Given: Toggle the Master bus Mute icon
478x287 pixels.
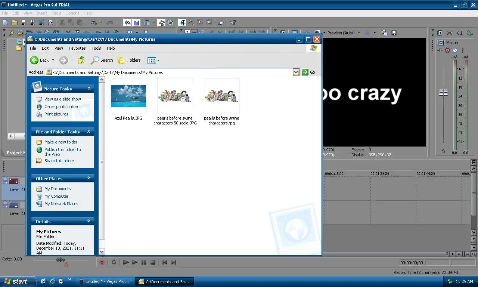Looking at the screenshot, I should (455, 50).
